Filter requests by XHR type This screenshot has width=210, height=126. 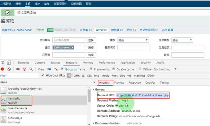[x=77, y=76]
